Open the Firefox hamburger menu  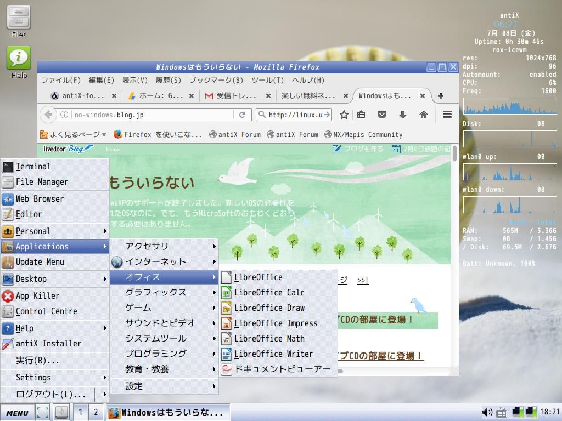click(447, 115)
